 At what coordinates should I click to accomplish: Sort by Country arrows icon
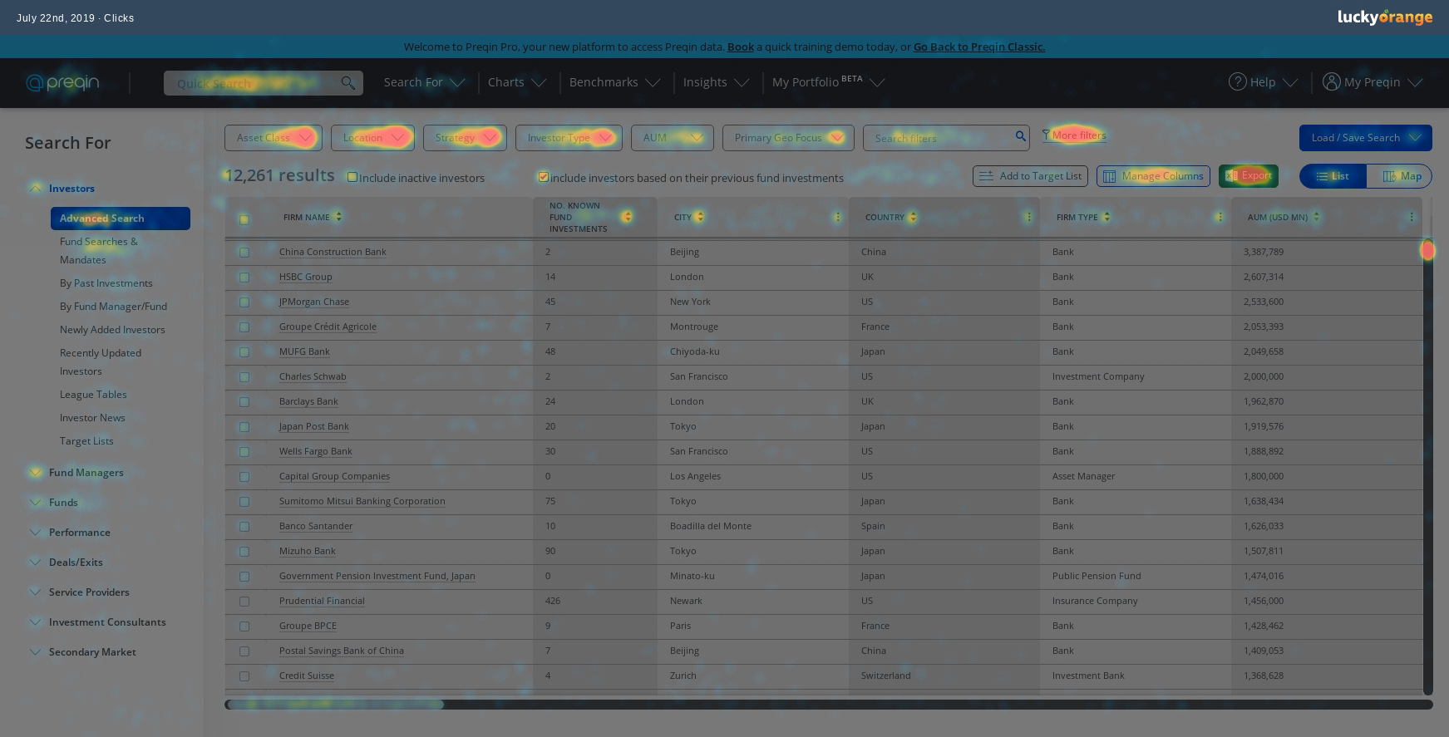coord(913,217)
